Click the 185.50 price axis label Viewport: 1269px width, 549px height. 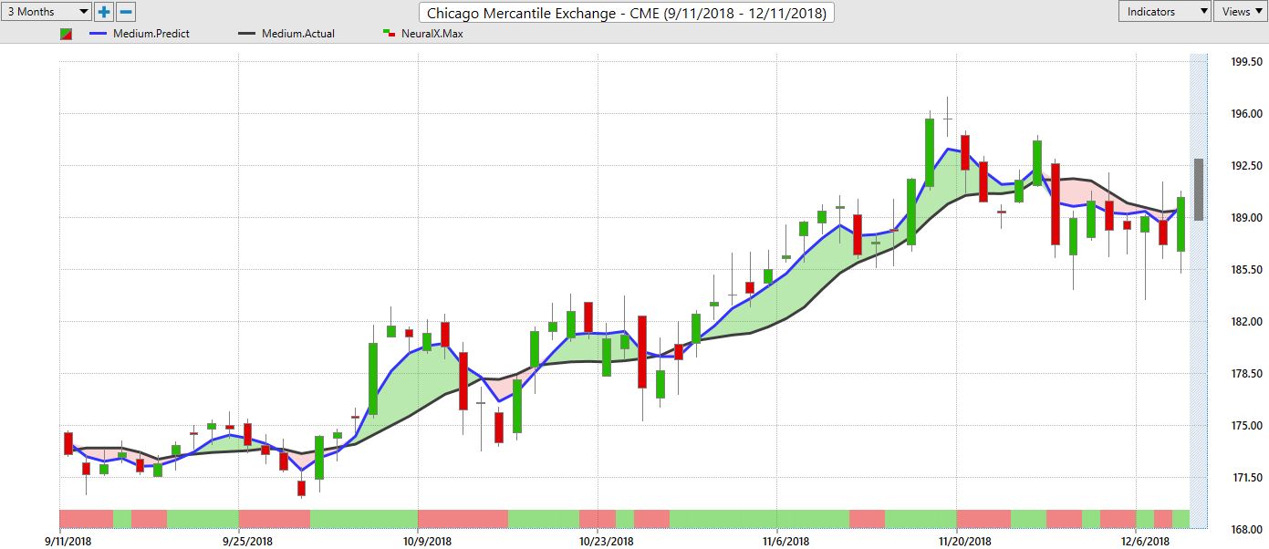tap(1245, 270)
